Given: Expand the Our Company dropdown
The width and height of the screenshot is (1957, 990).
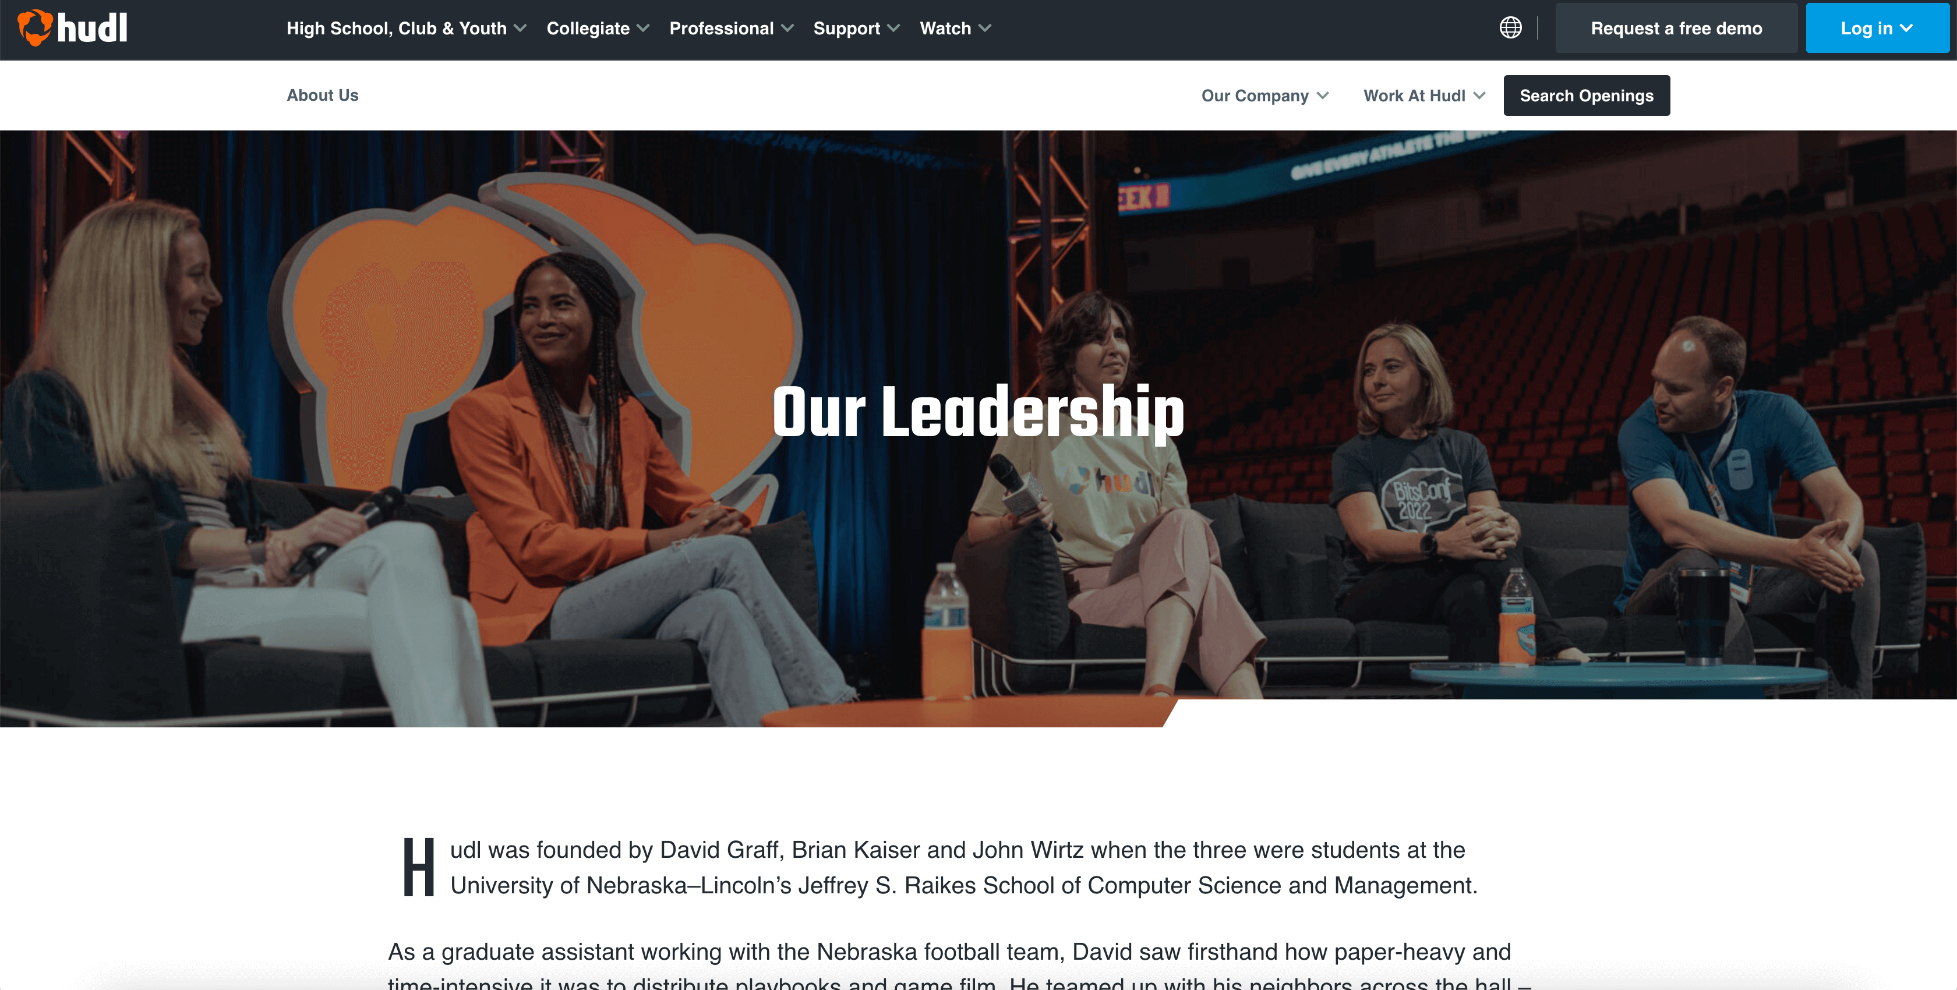Looking at the screenshot, I should pos(1265,96).
